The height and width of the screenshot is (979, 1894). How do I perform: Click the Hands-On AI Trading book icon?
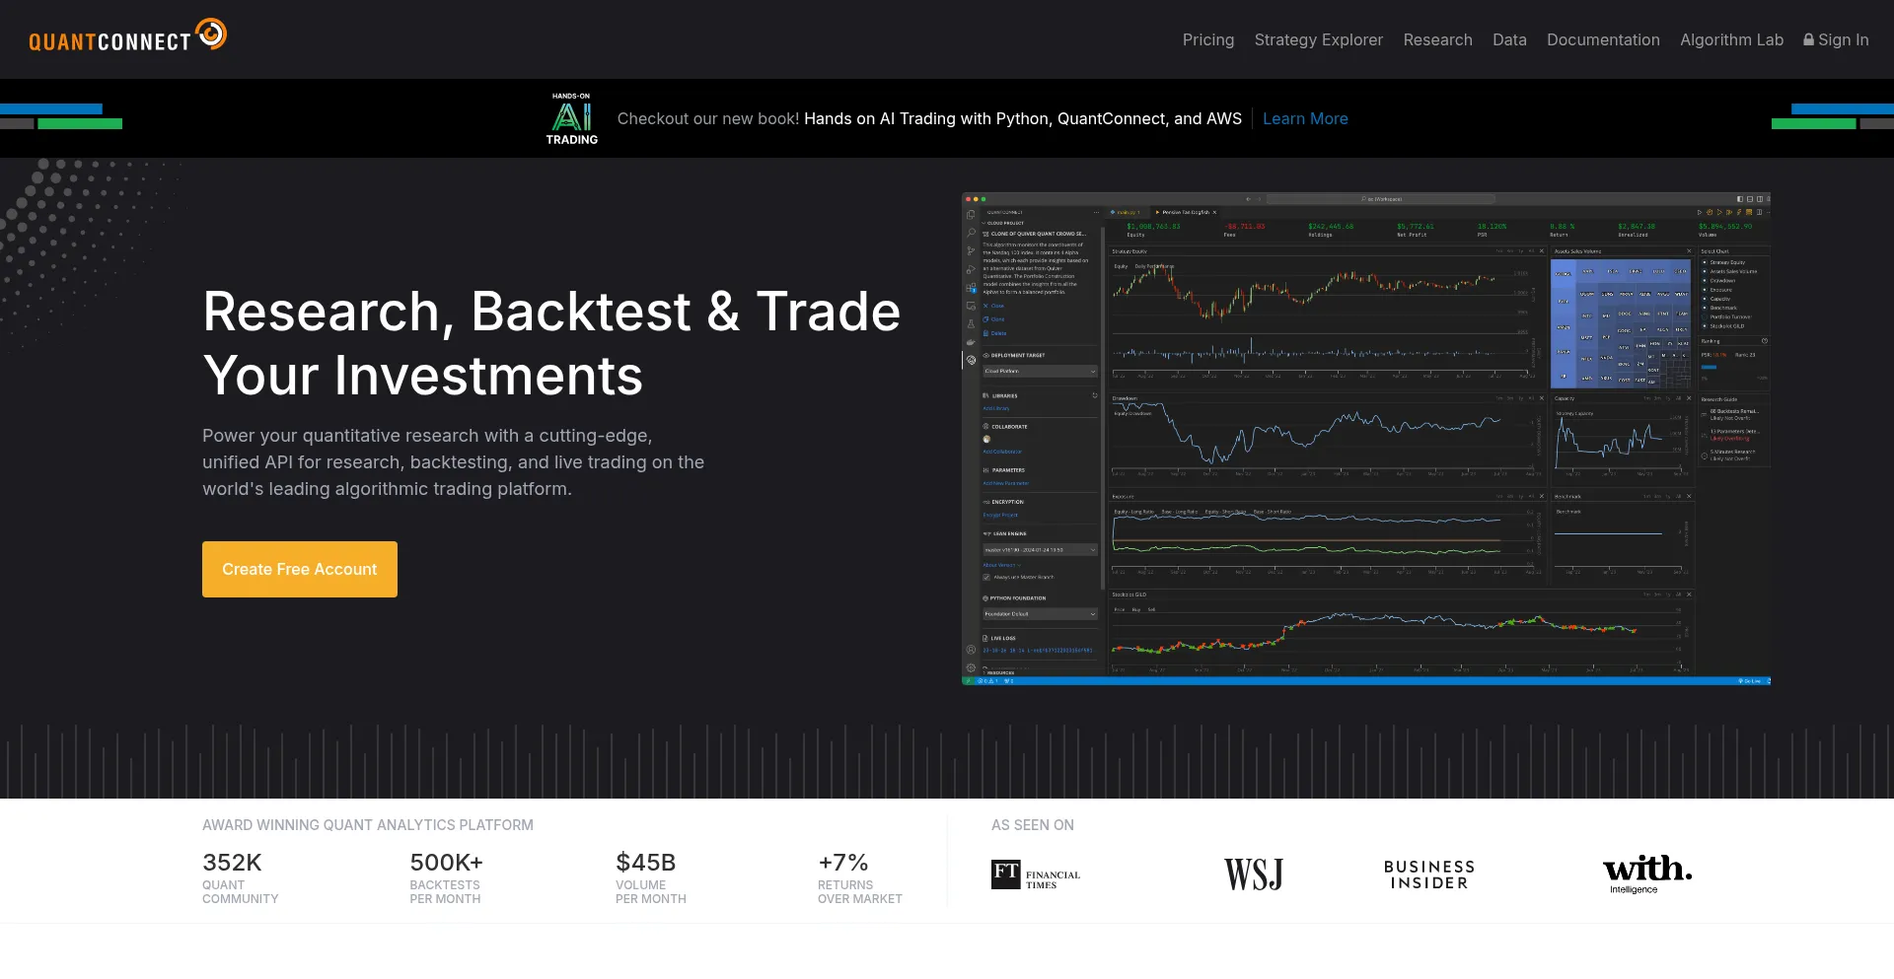(572, 118)
